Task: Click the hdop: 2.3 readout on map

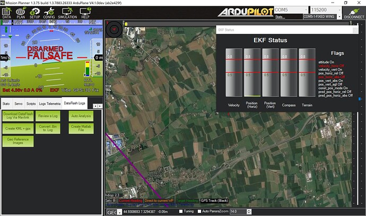Action: (112, 195)
